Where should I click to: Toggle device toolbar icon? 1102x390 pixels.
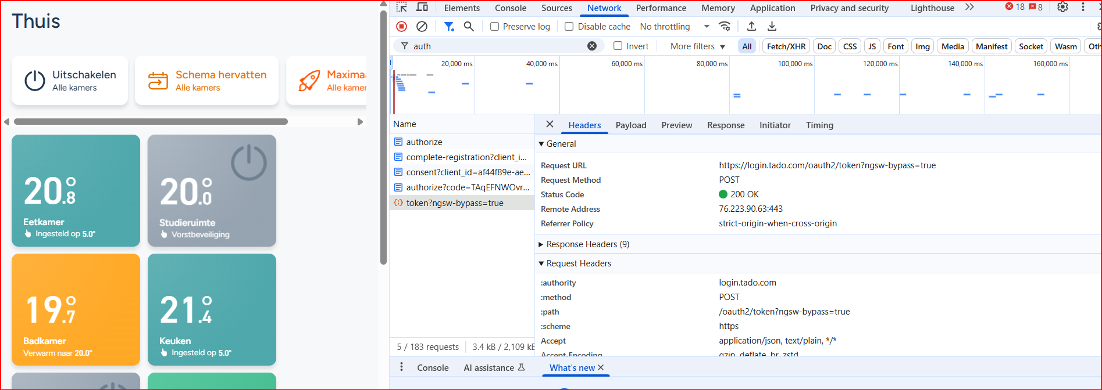coord(423,8)
